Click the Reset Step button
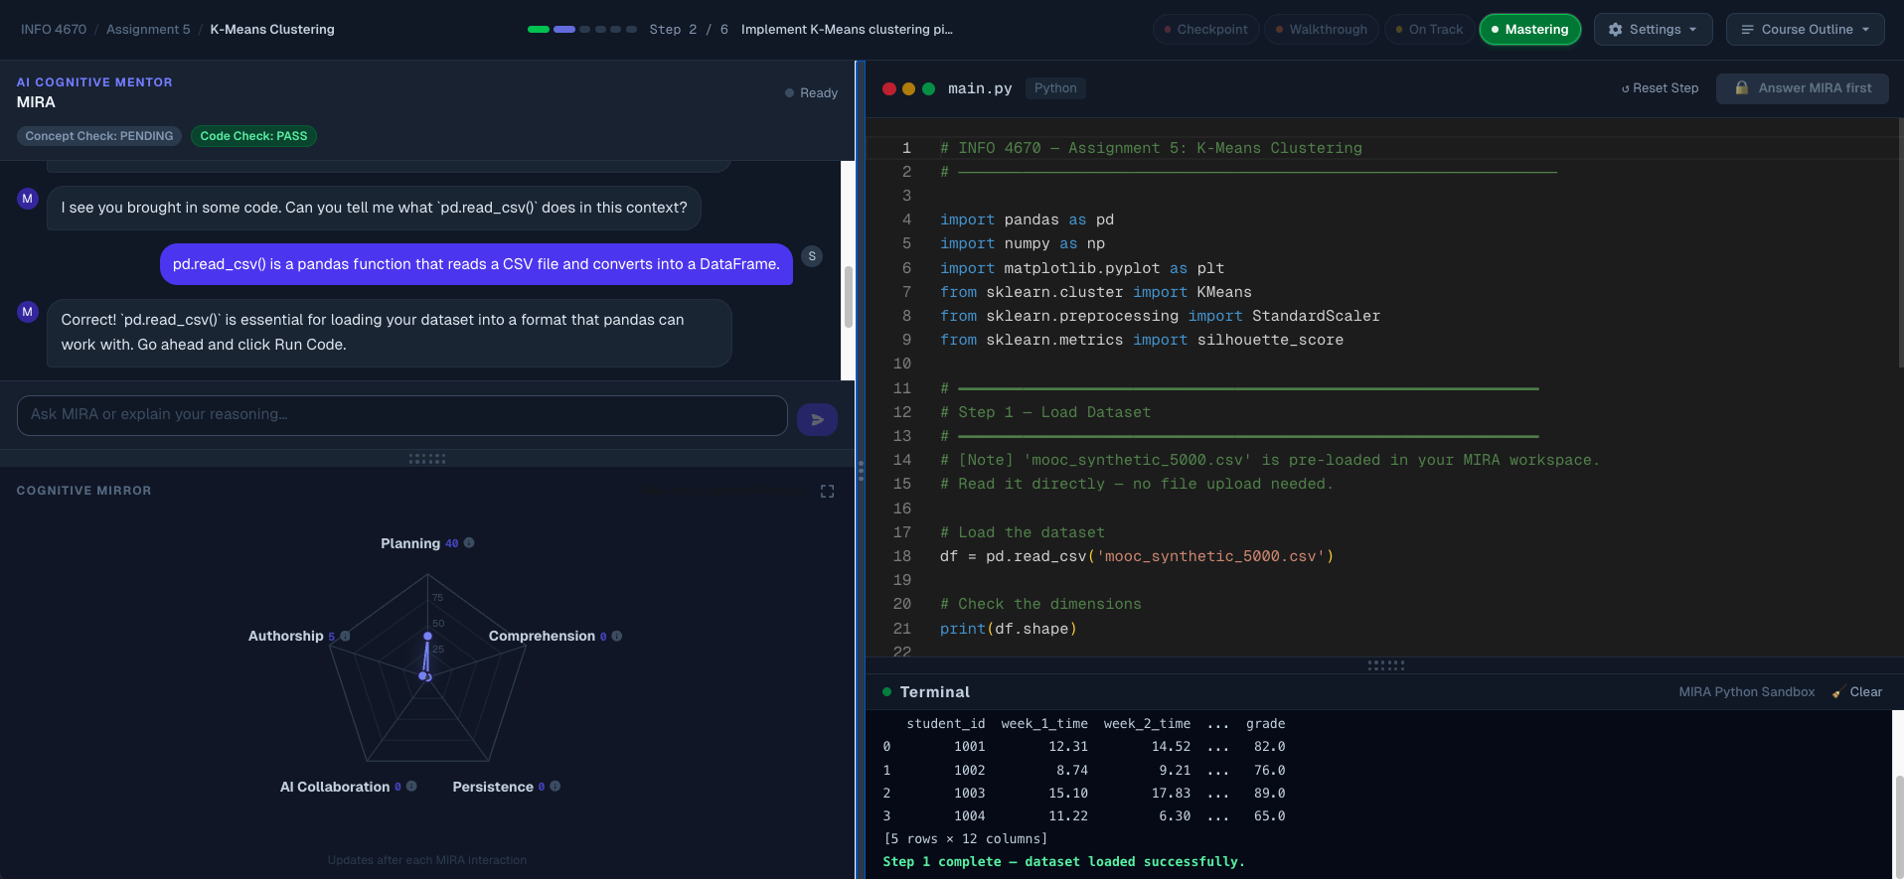This screenshot has height=879, width=1904. (x=1660, y=88)
